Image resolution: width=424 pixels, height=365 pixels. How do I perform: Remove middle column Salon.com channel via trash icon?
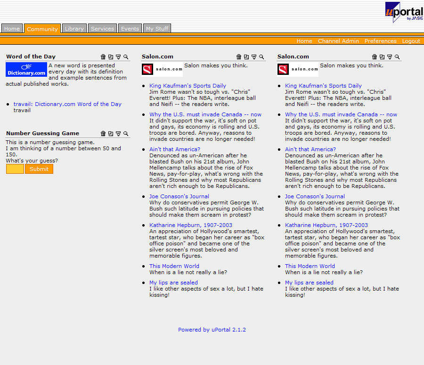(239, 57)
